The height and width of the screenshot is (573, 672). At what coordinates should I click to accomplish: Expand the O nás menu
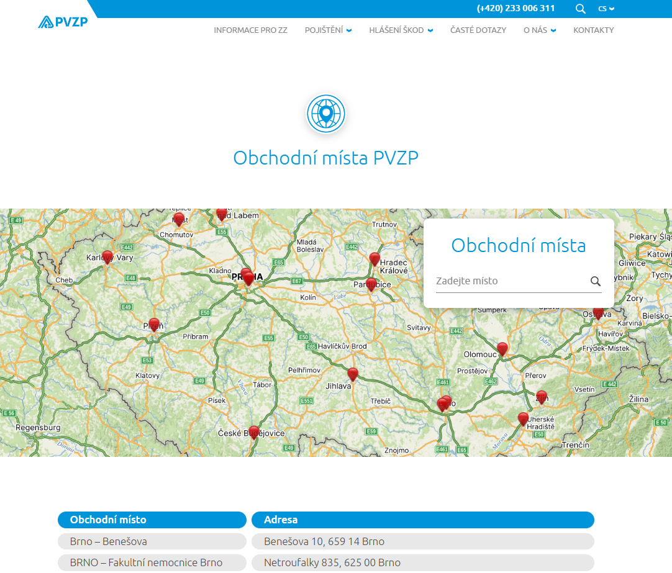[x=540, y=30]
